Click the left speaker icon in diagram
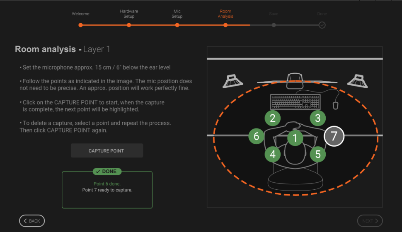 tap(232, 81)
